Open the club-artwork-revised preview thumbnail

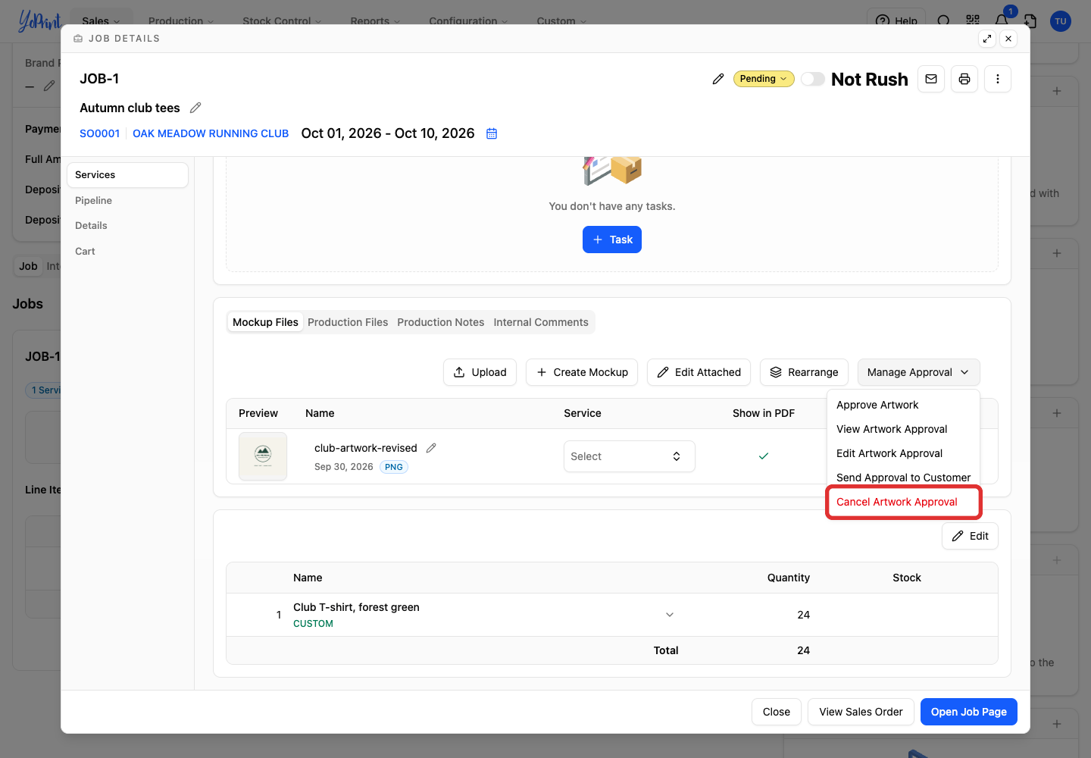[263, 456]
